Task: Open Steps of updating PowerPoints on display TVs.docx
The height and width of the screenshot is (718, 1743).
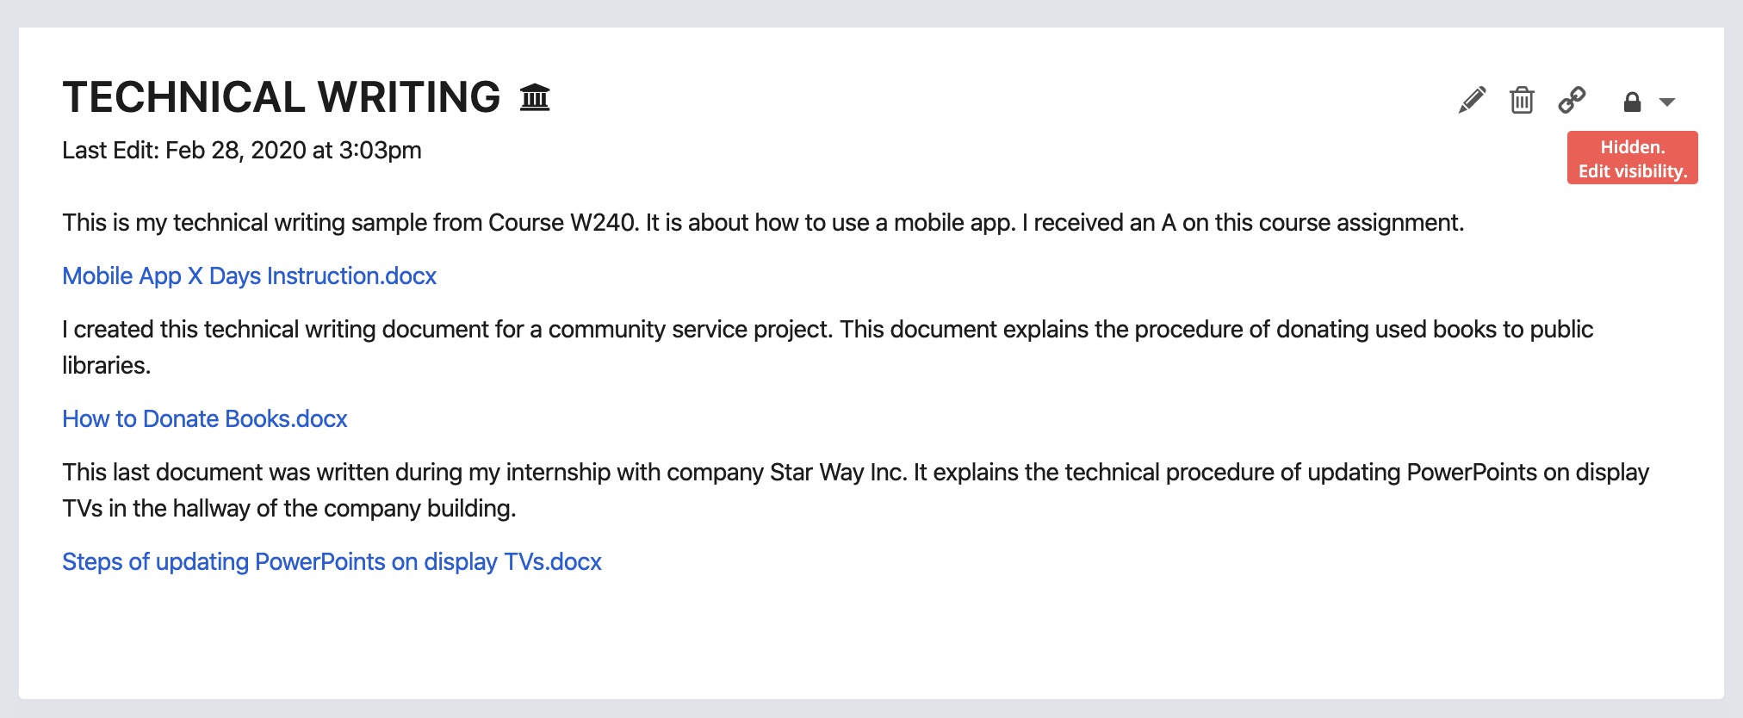Action: click(x=332, y=561)
